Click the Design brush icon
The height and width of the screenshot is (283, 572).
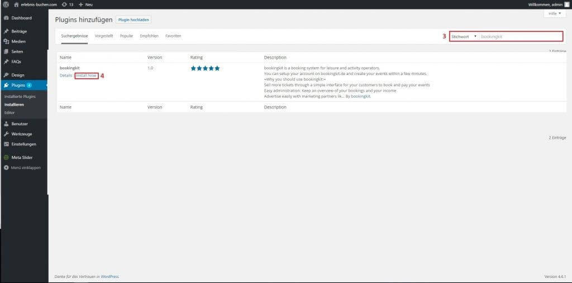pos(6,75)
